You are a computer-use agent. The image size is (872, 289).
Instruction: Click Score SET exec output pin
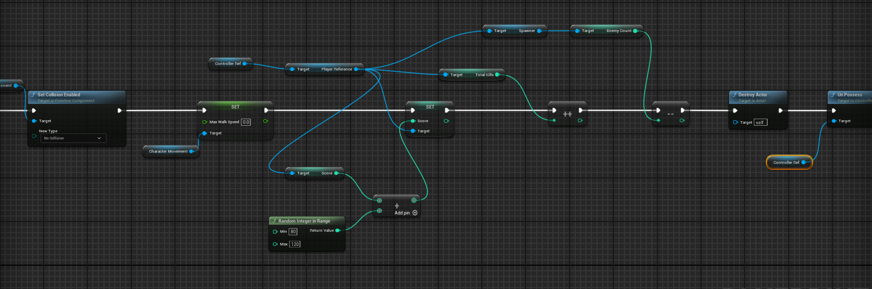(x=447, y=111)
